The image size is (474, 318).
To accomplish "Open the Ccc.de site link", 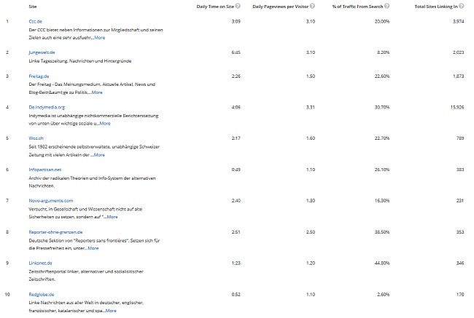I will [35, 21].
